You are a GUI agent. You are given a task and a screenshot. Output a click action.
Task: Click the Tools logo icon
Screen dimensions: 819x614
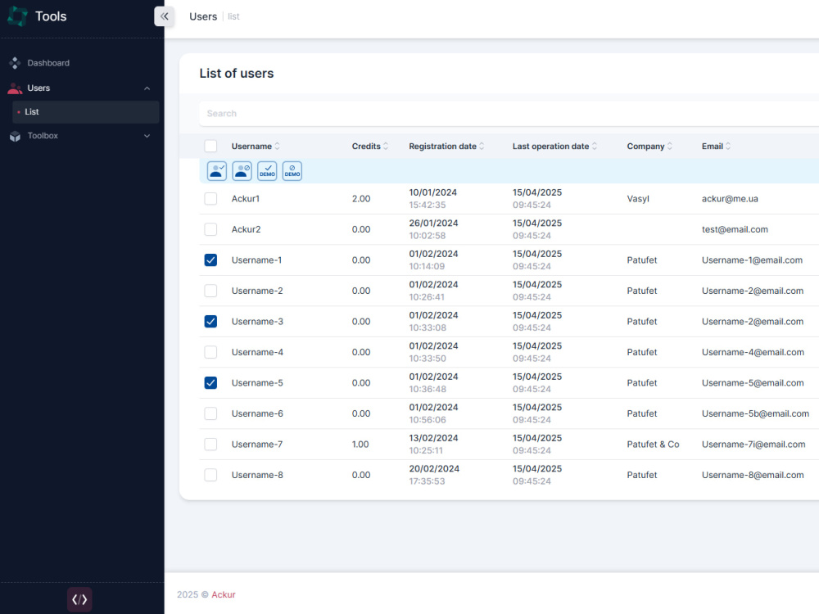[x=17, y=16]
